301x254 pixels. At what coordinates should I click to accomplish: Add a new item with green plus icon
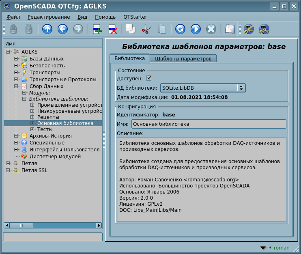point(97,29)
